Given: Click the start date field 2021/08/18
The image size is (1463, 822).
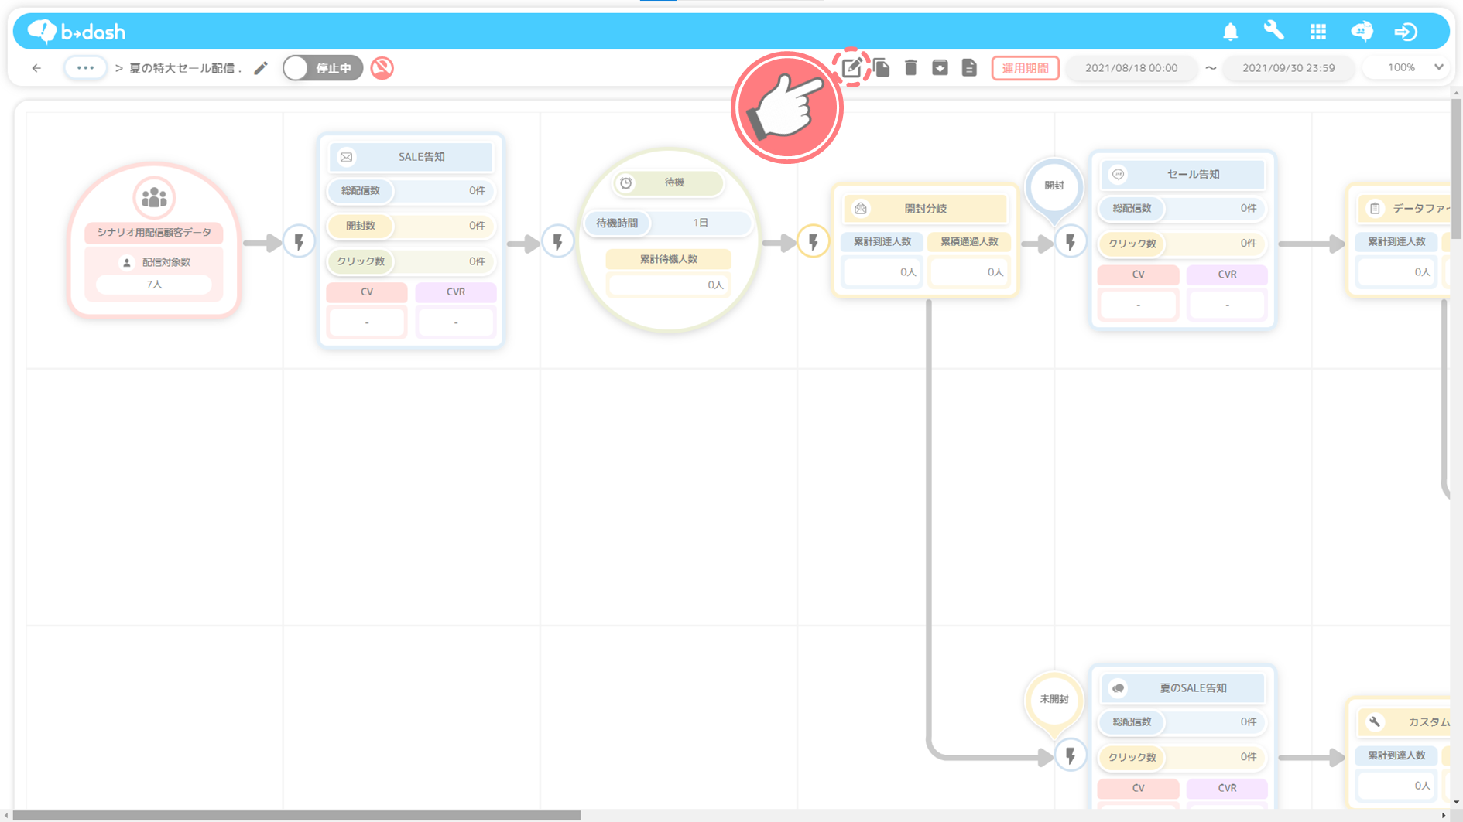Looking at the screenshot, I should tap(1131, 68).
